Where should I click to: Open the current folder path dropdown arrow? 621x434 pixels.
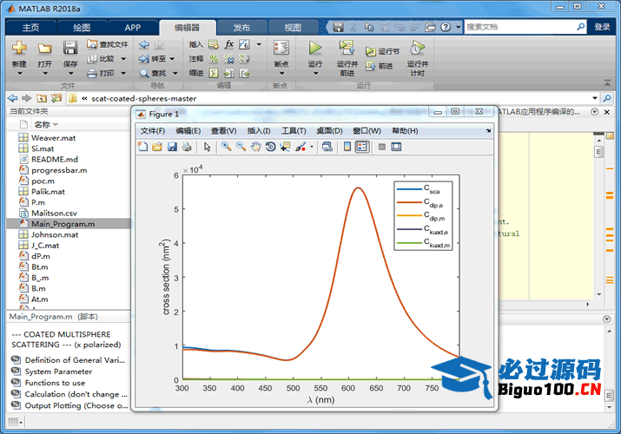click(595, 98)
